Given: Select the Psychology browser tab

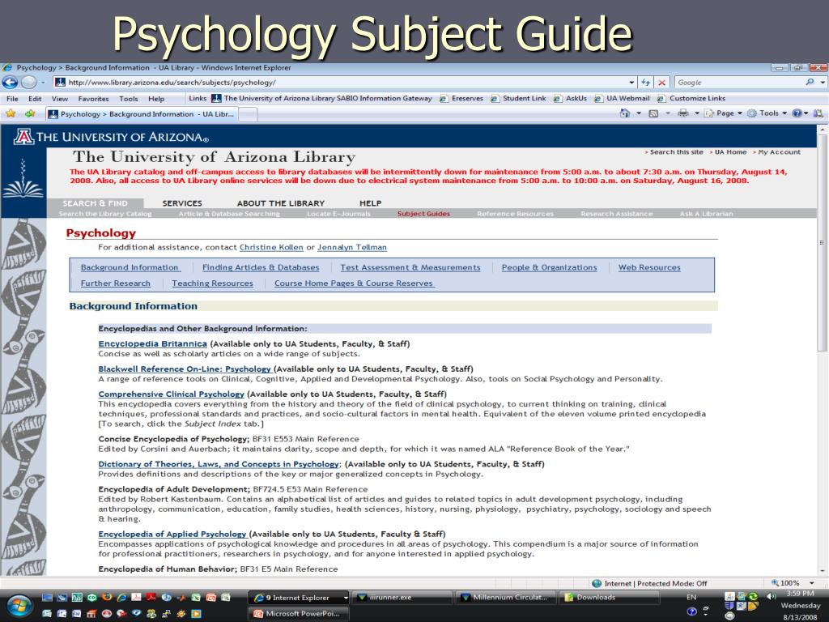Looking at the screenshot, I should (142, 113).
